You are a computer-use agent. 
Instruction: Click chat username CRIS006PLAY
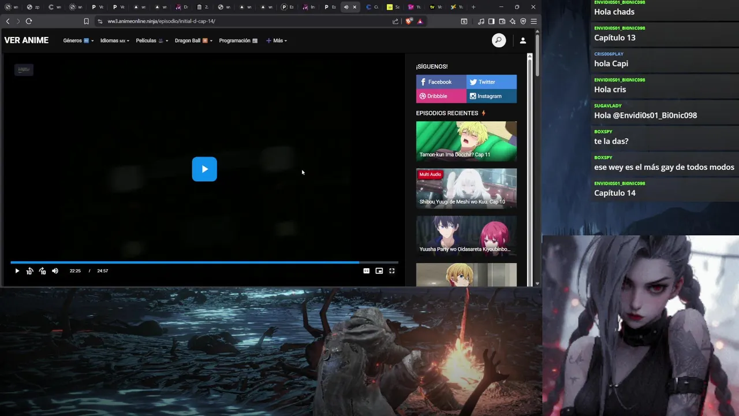[x=609, y=54]
